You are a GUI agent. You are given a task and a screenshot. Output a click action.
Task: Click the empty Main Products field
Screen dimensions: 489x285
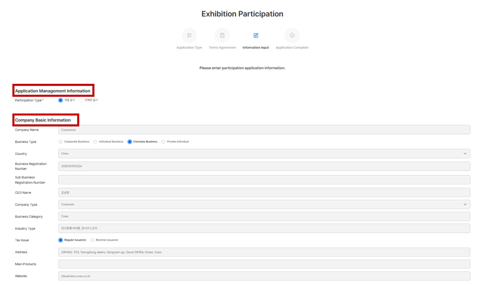pyautogui.click(x=264, y=264)
